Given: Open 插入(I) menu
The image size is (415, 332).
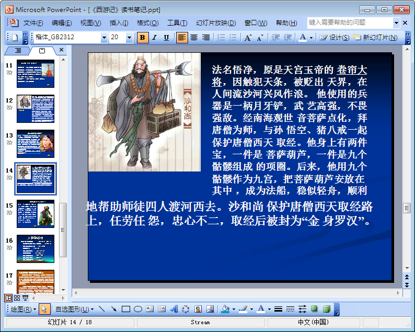Looking at the screenshot, I should click(x=119, y=23).
